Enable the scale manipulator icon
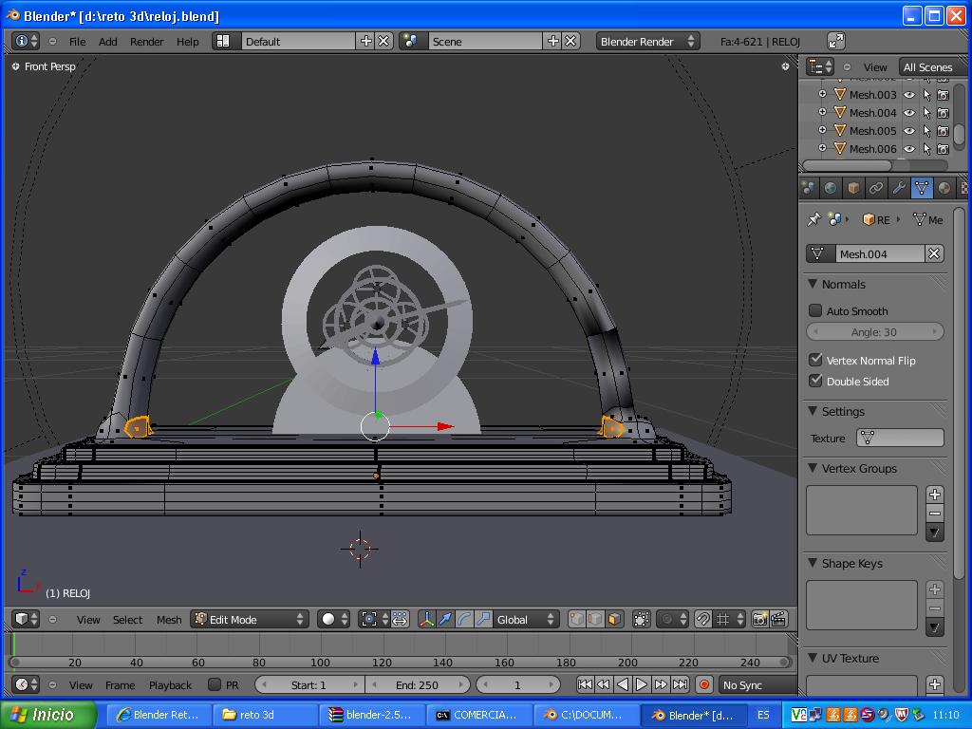The width and height of the screenshot is (972, 729). (483, 619)
